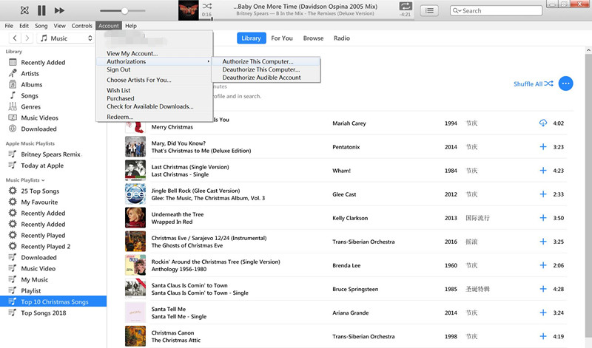592x348 pixels.
Task: Open the Library Downloaded item
Action: click(x=38, y=129)
